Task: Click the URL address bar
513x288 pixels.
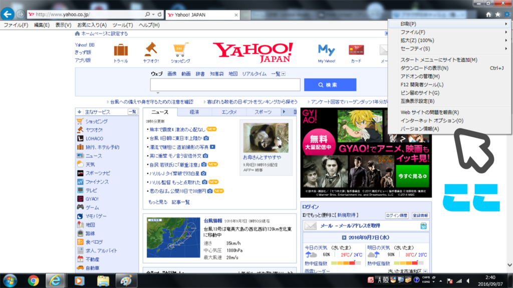Action: (86, 14)
